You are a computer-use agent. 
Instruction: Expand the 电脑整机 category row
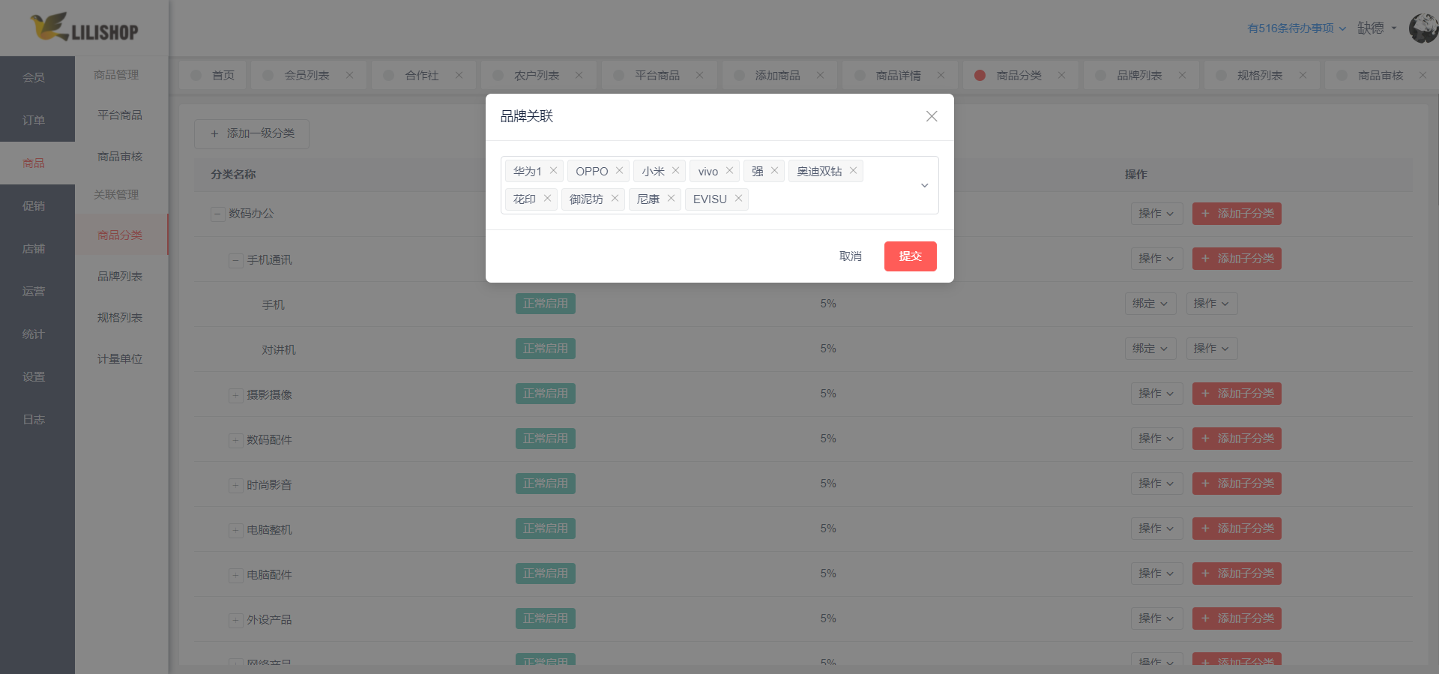coord(235,530)
